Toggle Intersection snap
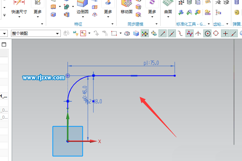Screen dimensions: 242x161 [198, 33]
